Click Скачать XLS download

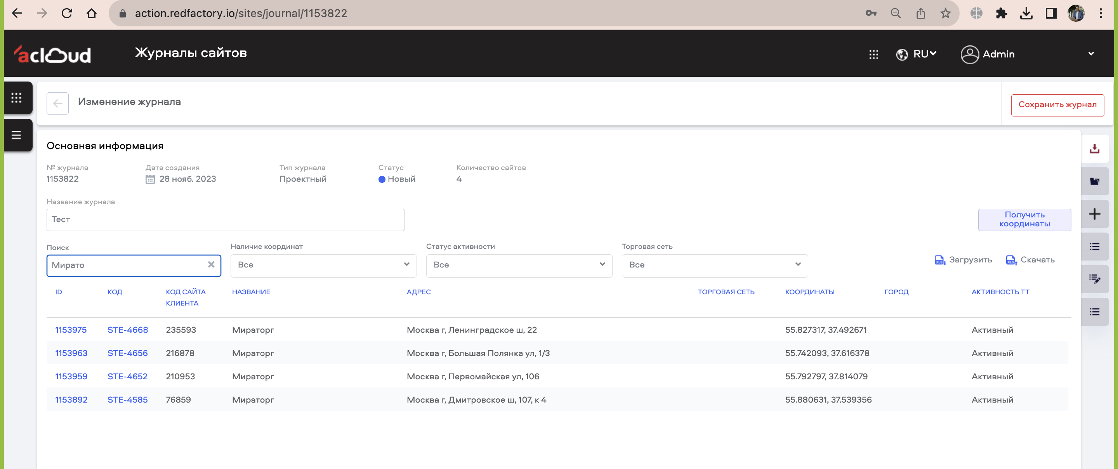click(1030, 260)
